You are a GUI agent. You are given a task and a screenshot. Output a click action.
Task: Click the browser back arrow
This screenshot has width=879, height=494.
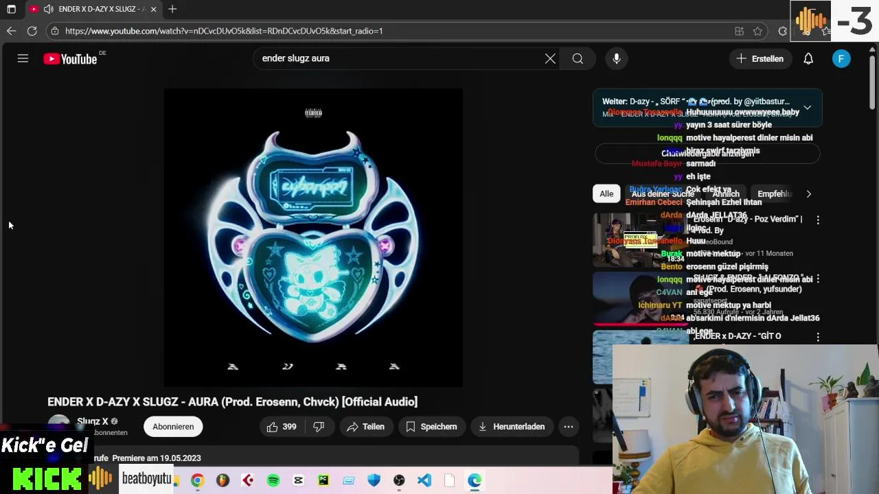(11, 31)
